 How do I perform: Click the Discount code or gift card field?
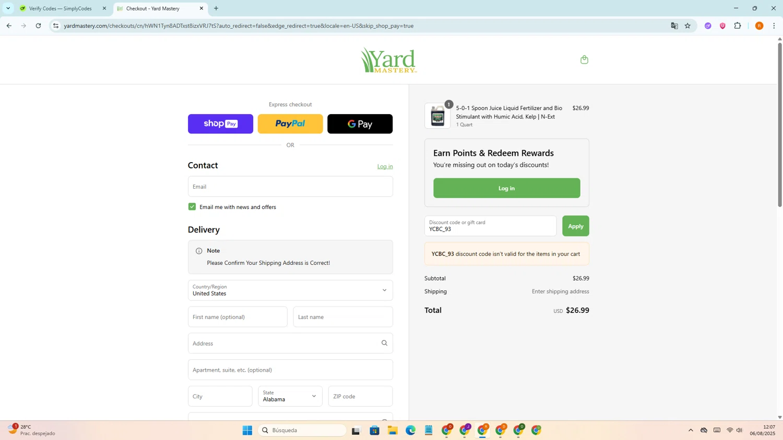coord(490,226)
